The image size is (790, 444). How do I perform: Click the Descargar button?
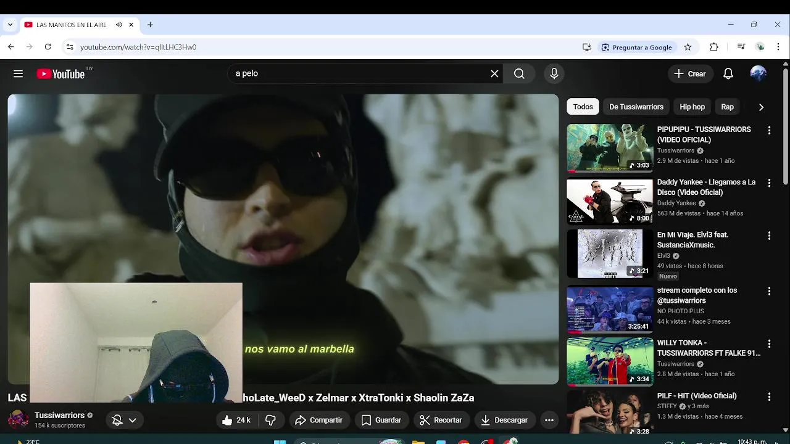(505, 420)
